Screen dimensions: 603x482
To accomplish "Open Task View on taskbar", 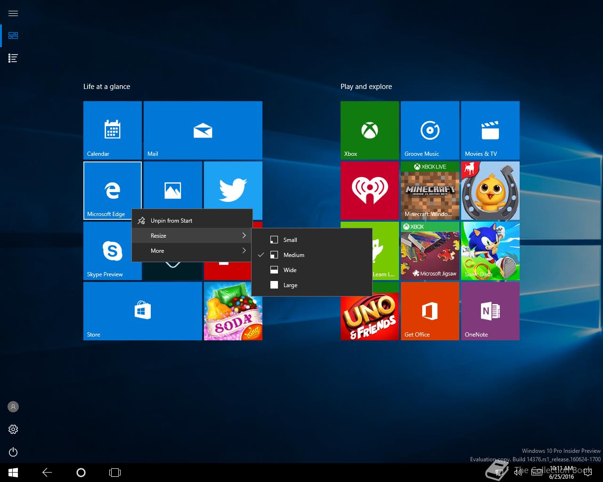I will 115,473.
